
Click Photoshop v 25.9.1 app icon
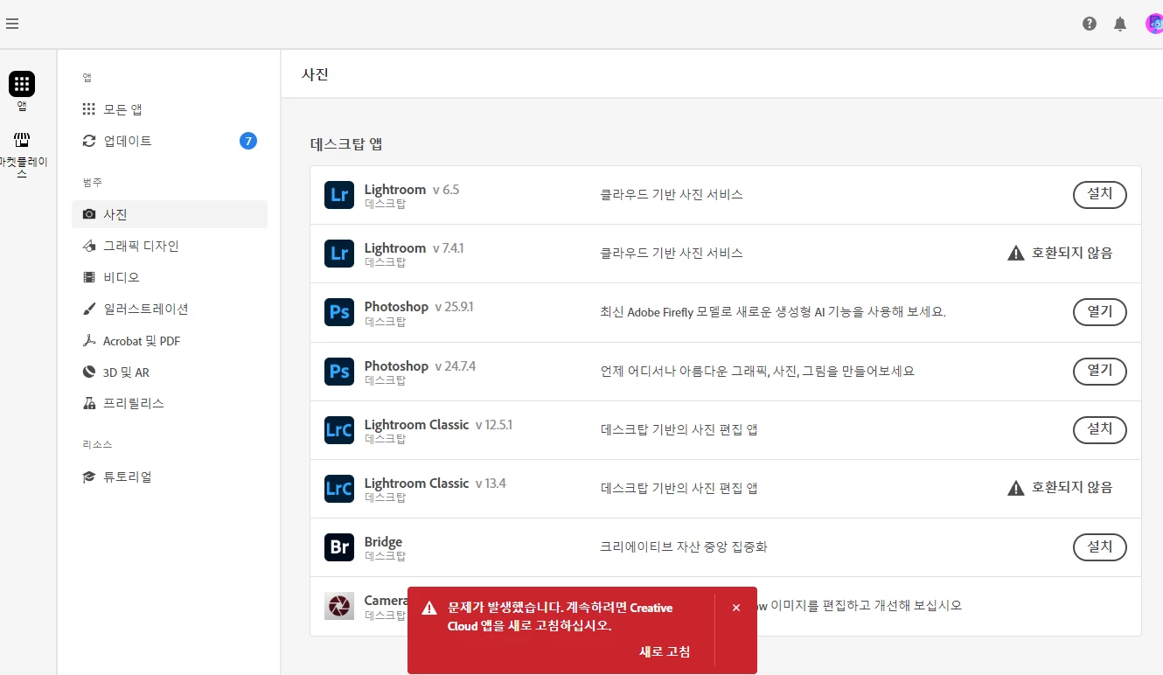coord(339,312)
